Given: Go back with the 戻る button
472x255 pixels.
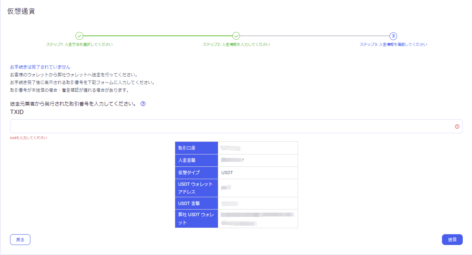Looking at the screenshot, I should click(20, 240).
